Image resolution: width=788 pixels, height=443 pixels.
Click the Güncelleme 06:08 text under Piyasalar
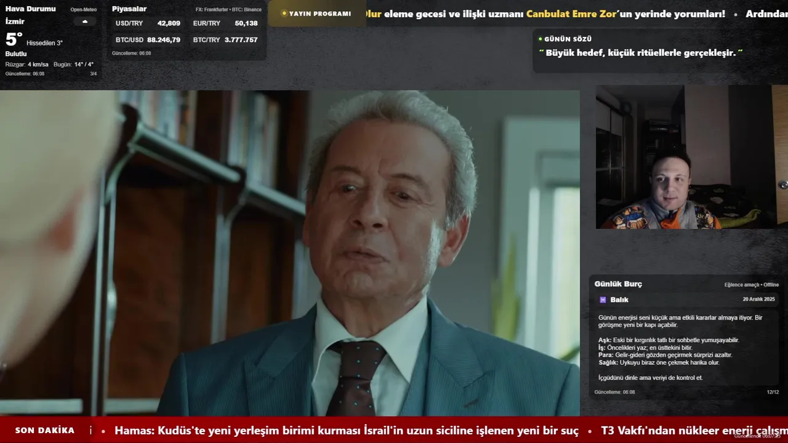click(x=131, y=54)
